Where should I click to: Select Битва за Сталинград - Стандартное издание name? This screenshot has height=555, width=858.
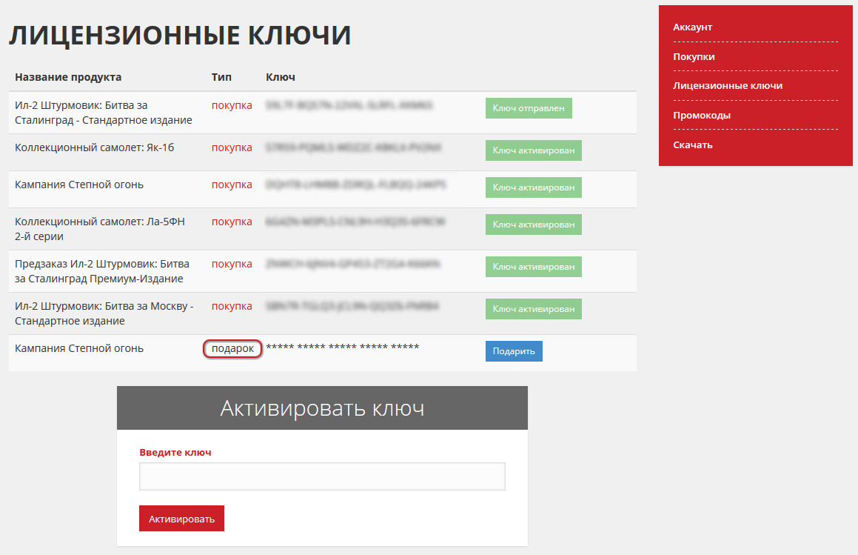click(104, 113)
